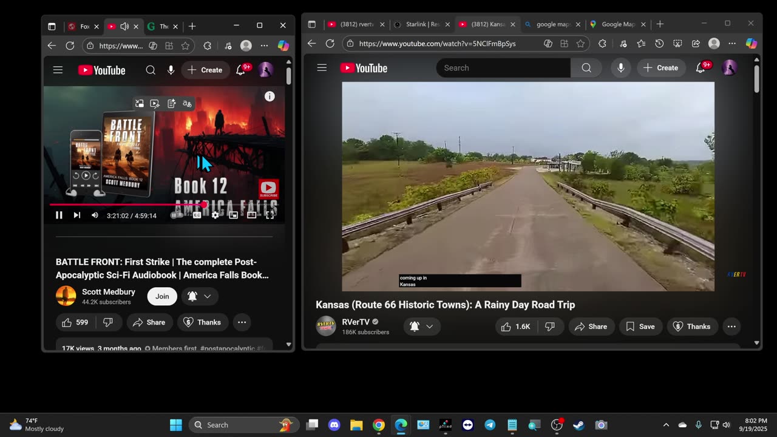Click YouTube Search field in right window
Viewport: 777px width, 437px height.
click(503, 68)
